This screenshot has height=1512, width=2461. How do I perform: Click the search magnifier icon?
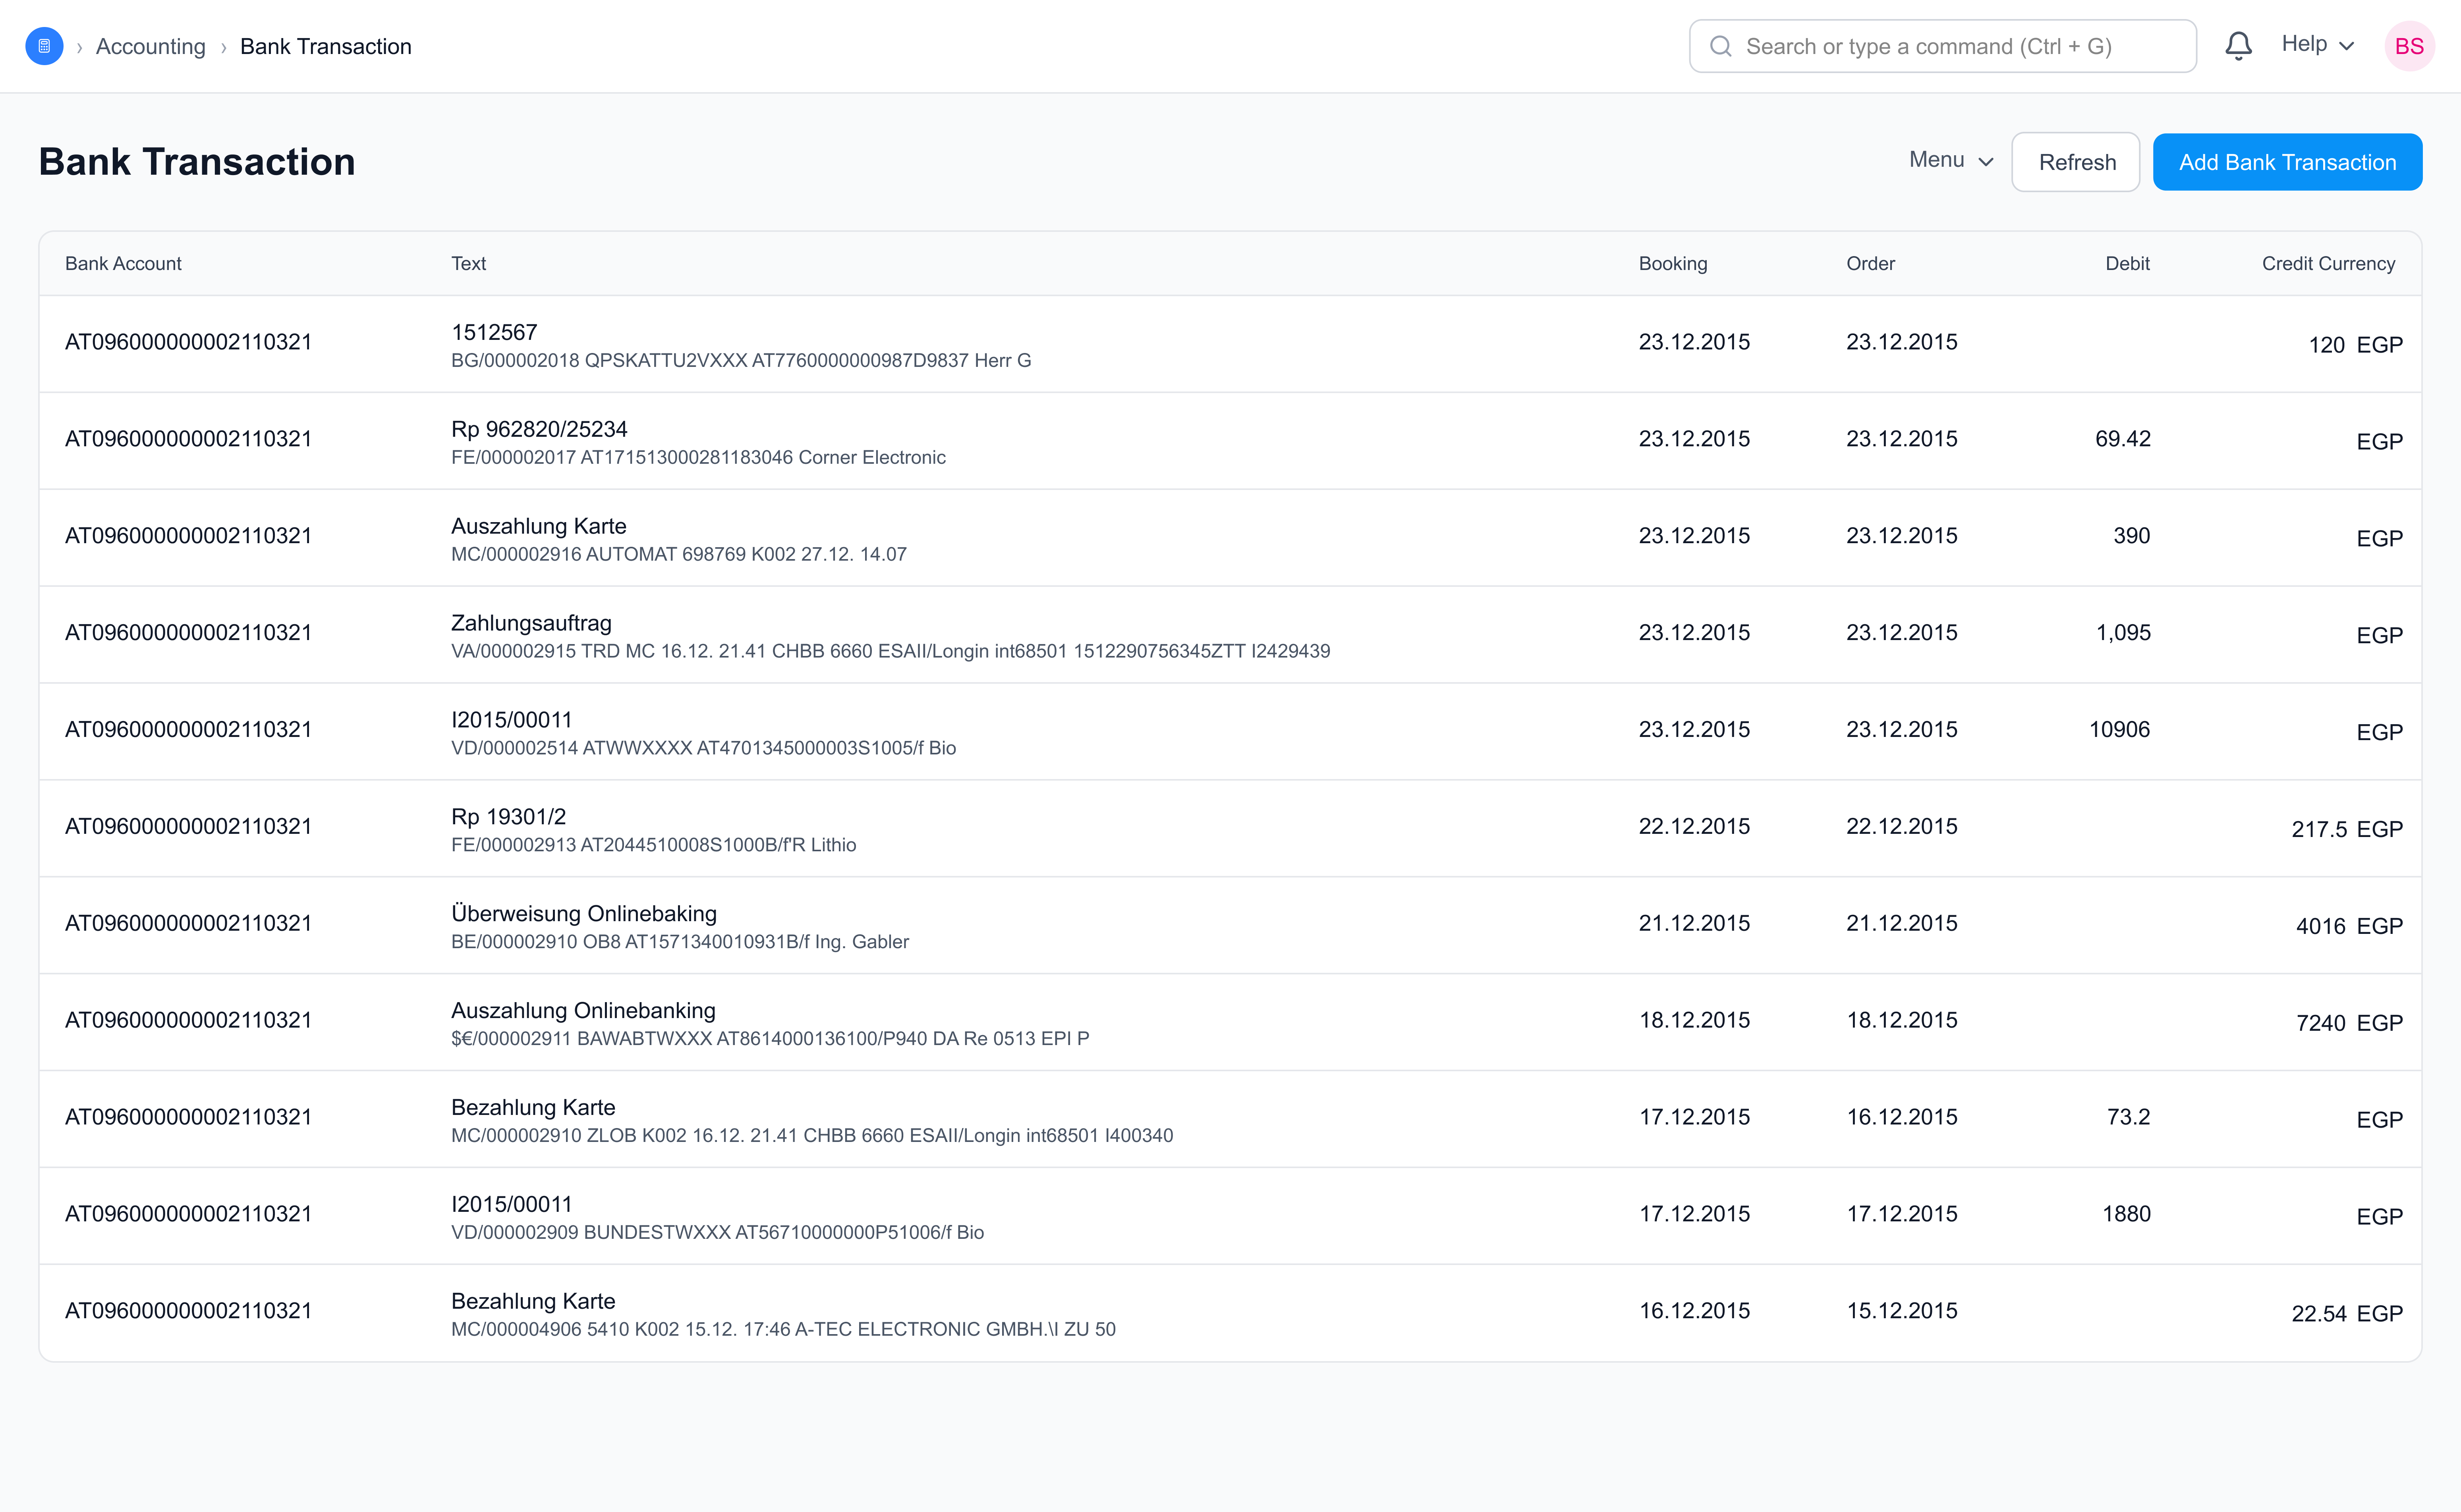tap(1721, 46)
